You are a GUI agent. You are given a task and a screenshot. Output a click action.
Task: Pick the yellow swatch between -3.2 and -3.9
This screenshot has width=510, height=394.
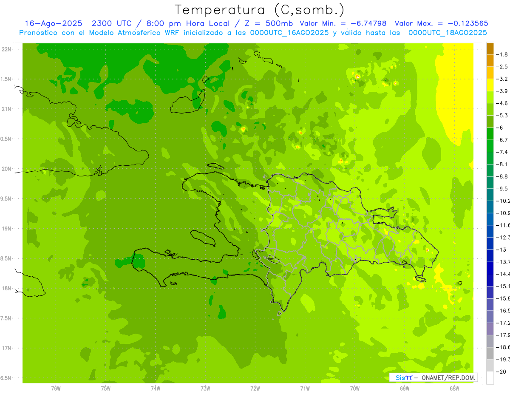pyautogui.click(x=490, y=85)
